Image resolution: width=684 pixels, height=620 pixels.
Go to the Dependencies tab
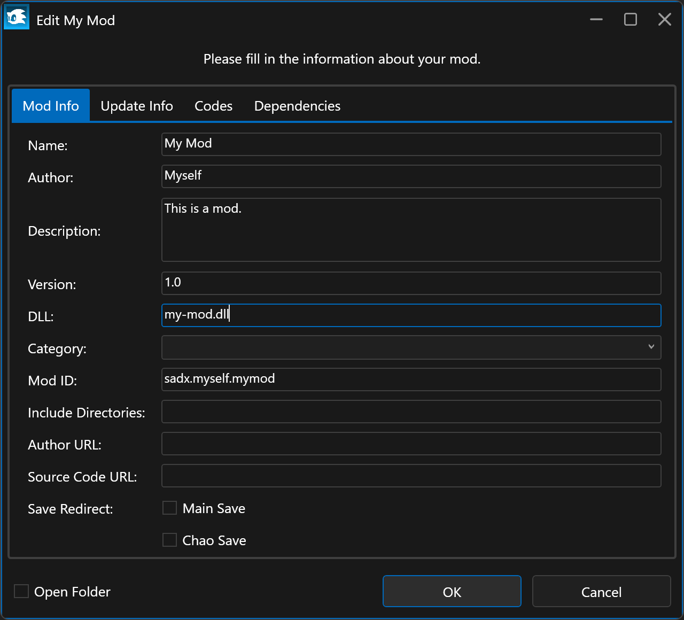click(x=297, y=106)
